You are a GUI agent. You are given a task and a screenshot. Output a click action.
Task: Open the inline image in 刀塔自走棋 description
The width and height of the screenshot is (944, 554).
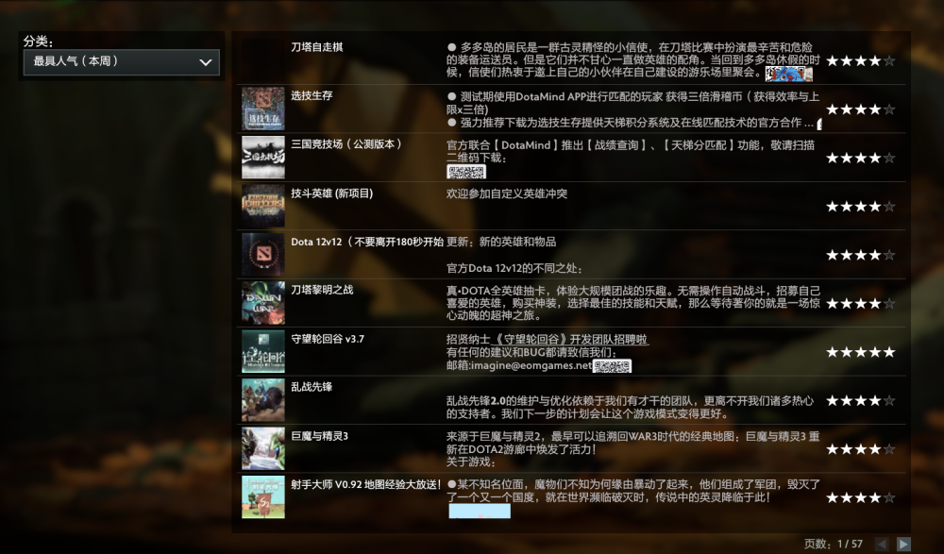[788, 74]
